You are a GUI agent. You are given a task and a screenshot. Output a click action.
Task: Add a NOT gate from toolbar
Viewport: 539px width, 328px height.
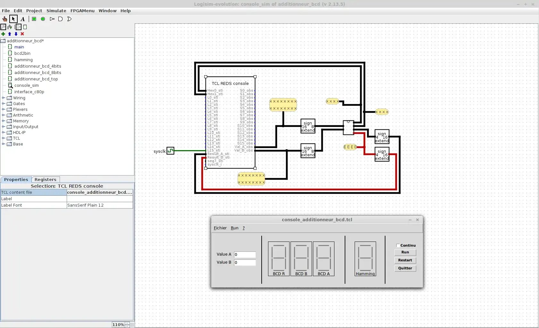[x=52, y=19]
